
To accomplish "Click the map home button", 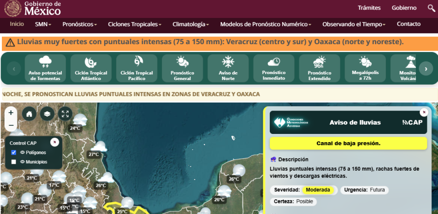I will tap(30, 114).
